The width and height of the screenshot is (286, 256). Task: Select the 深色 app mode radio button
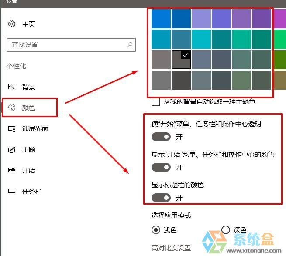tap(226, 230)
